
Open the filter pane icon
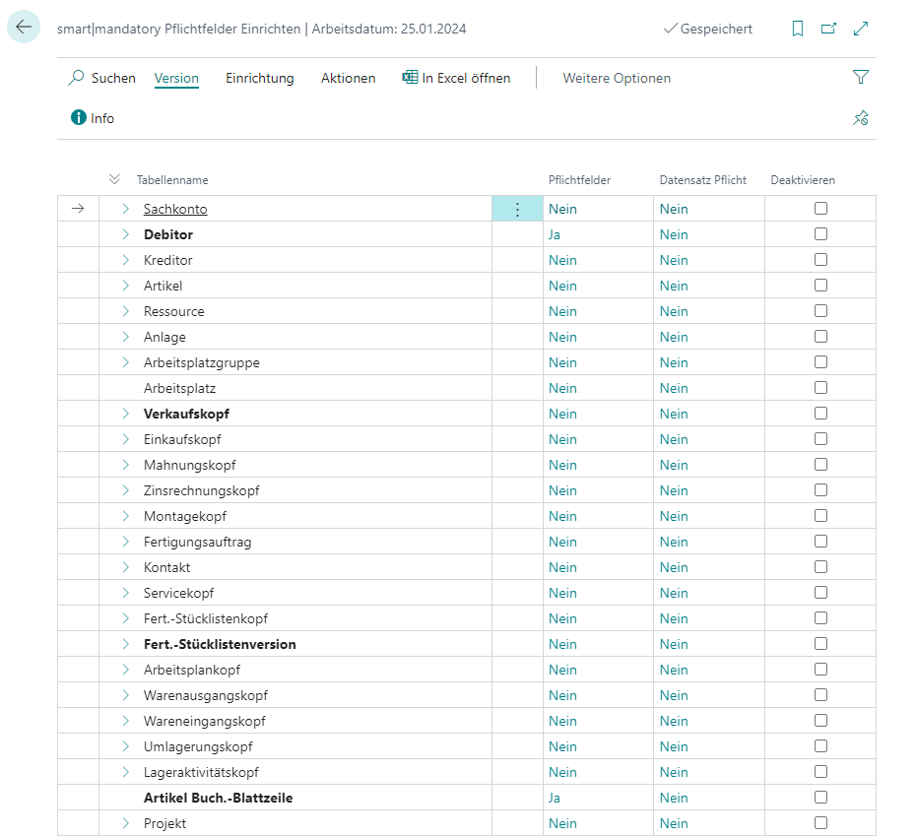click(861, 76)
